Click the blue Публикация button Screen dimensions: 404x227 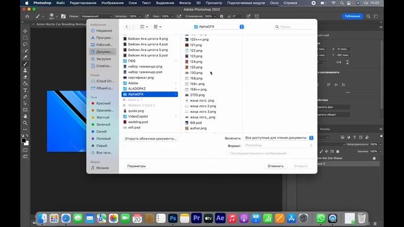tap(352, 16)
